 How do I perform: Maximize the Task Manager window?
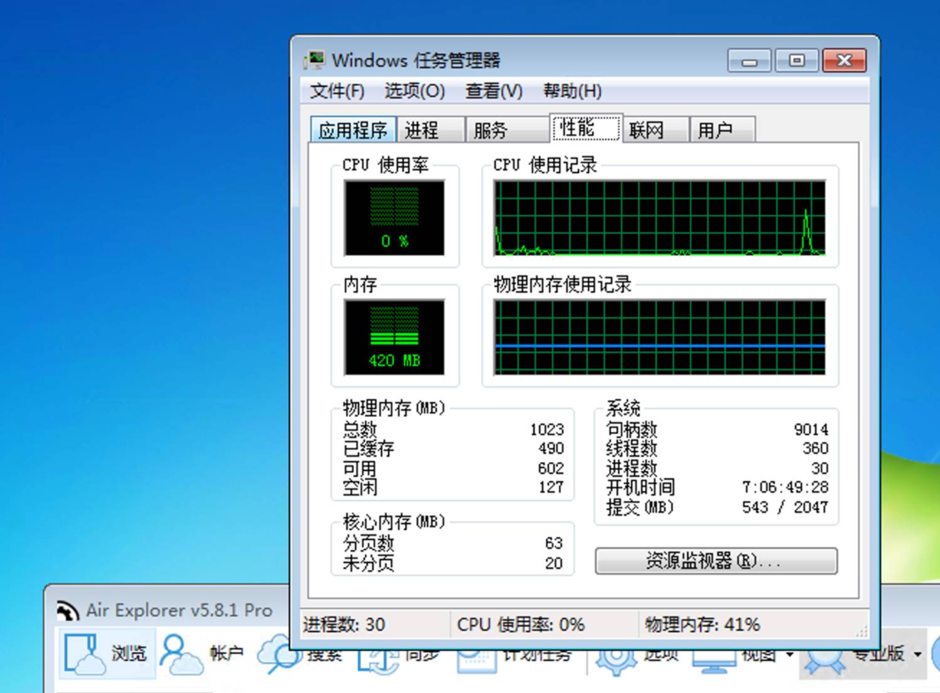coord(796,61)
